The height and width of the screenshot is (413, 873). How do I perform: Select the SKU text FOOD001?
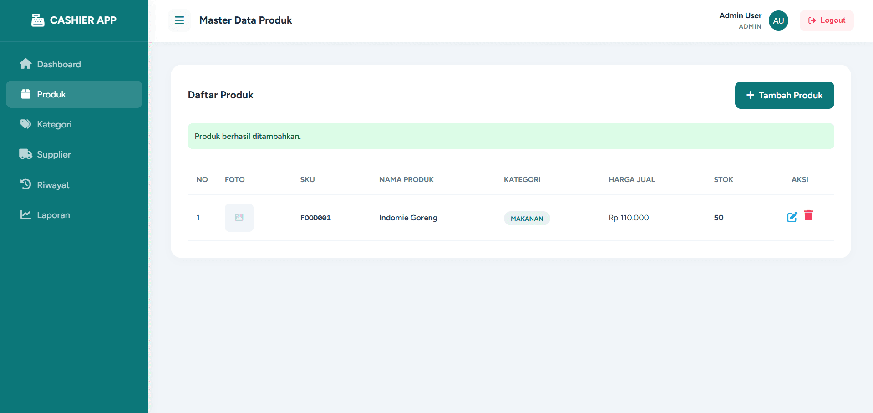point(315,218)
